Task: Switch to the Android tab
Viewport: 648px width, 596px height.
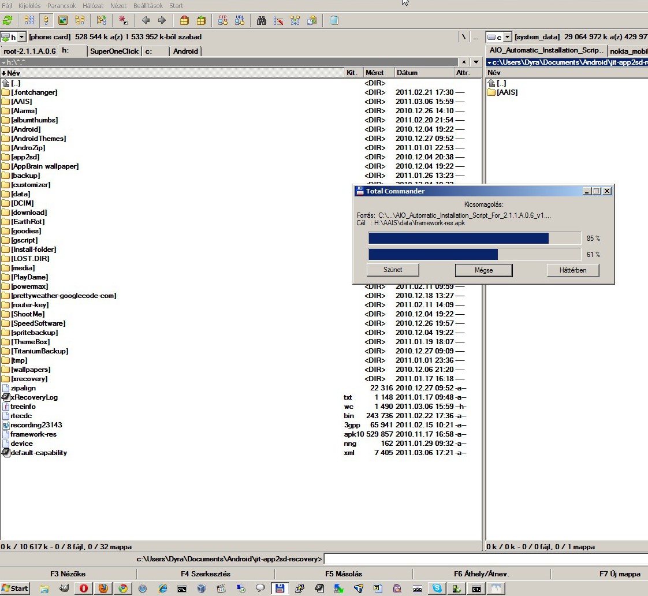Action: click(x=185, y=51)
